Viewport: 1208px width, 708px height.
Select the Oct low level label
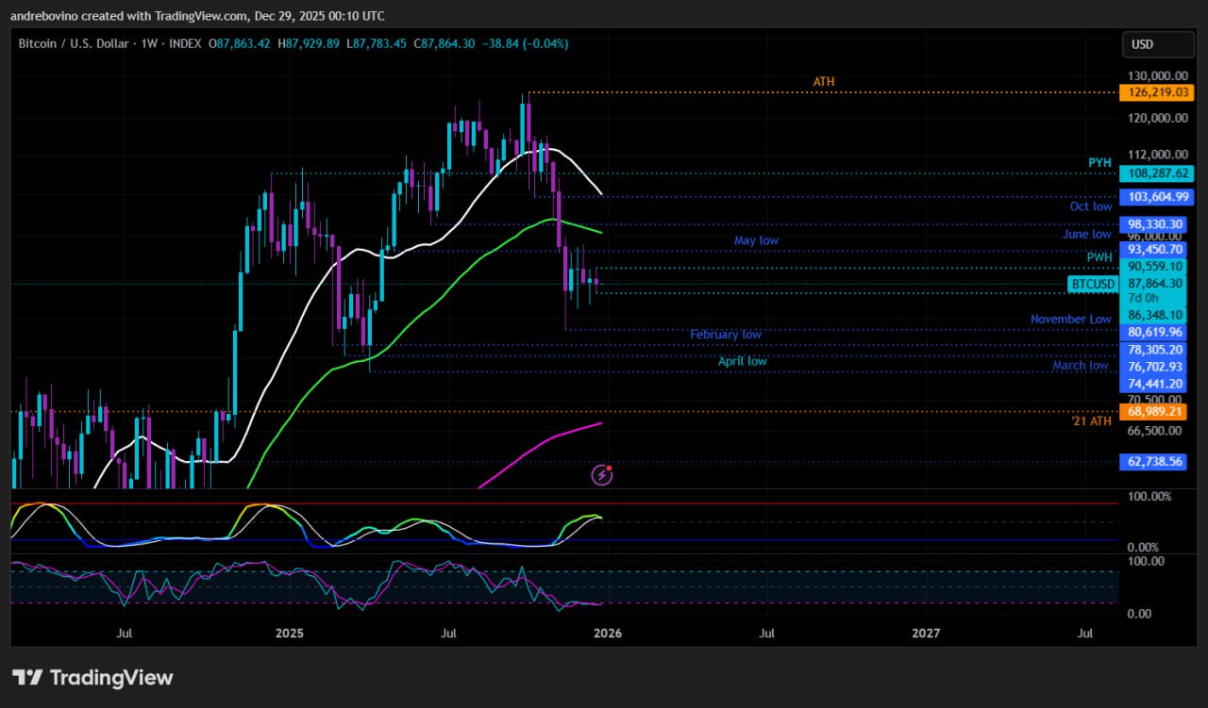tap(1090, 206)
